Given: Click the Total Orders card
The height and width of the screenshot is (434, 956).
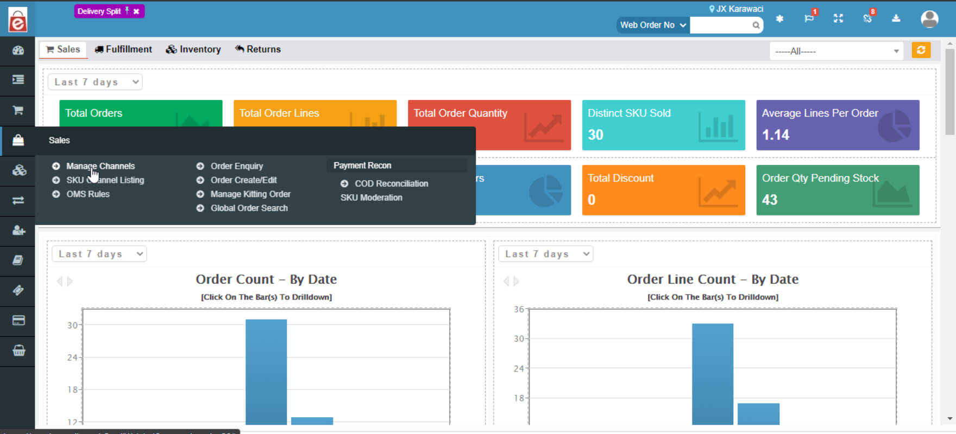Looking at the screenshot, I should pos(141,113).
